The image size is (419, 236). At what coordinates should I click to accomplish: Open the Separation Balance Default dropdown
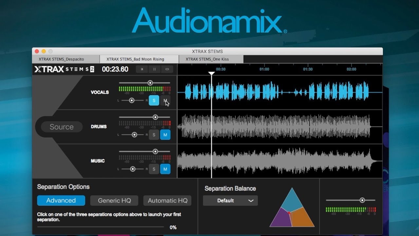tap(230, 201)
